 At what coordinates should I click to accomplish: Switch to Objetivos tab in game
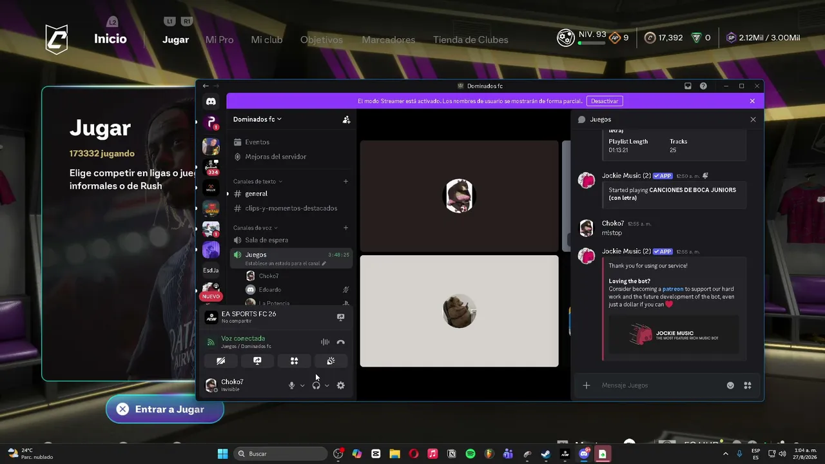click(x=322, y=39)
